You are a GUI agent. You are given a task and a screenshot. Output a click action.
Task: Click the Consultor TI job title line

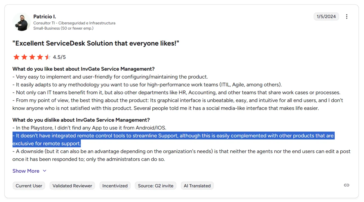tap(74, 23)
